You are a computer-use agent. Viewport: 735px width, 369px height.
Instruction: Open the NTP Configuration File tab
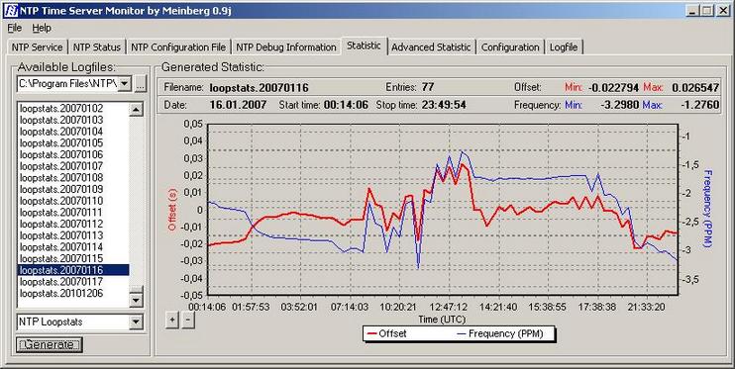[x=178, y=47]
